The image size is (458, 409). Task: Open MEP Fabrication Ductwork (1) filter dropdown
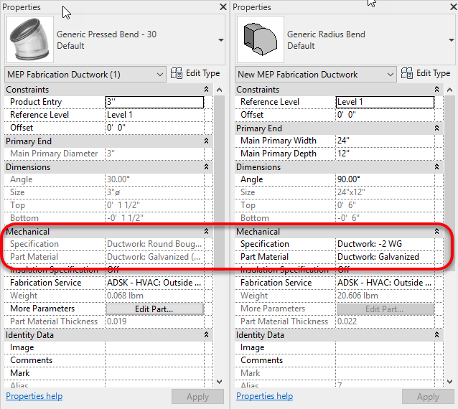click(x=159, y=74)
